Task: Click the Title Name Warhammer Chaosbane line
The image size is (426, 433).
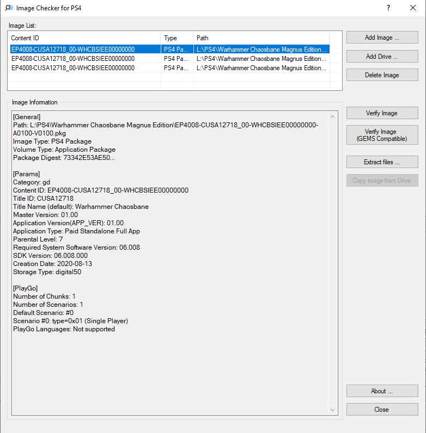Action: point(81,207)
